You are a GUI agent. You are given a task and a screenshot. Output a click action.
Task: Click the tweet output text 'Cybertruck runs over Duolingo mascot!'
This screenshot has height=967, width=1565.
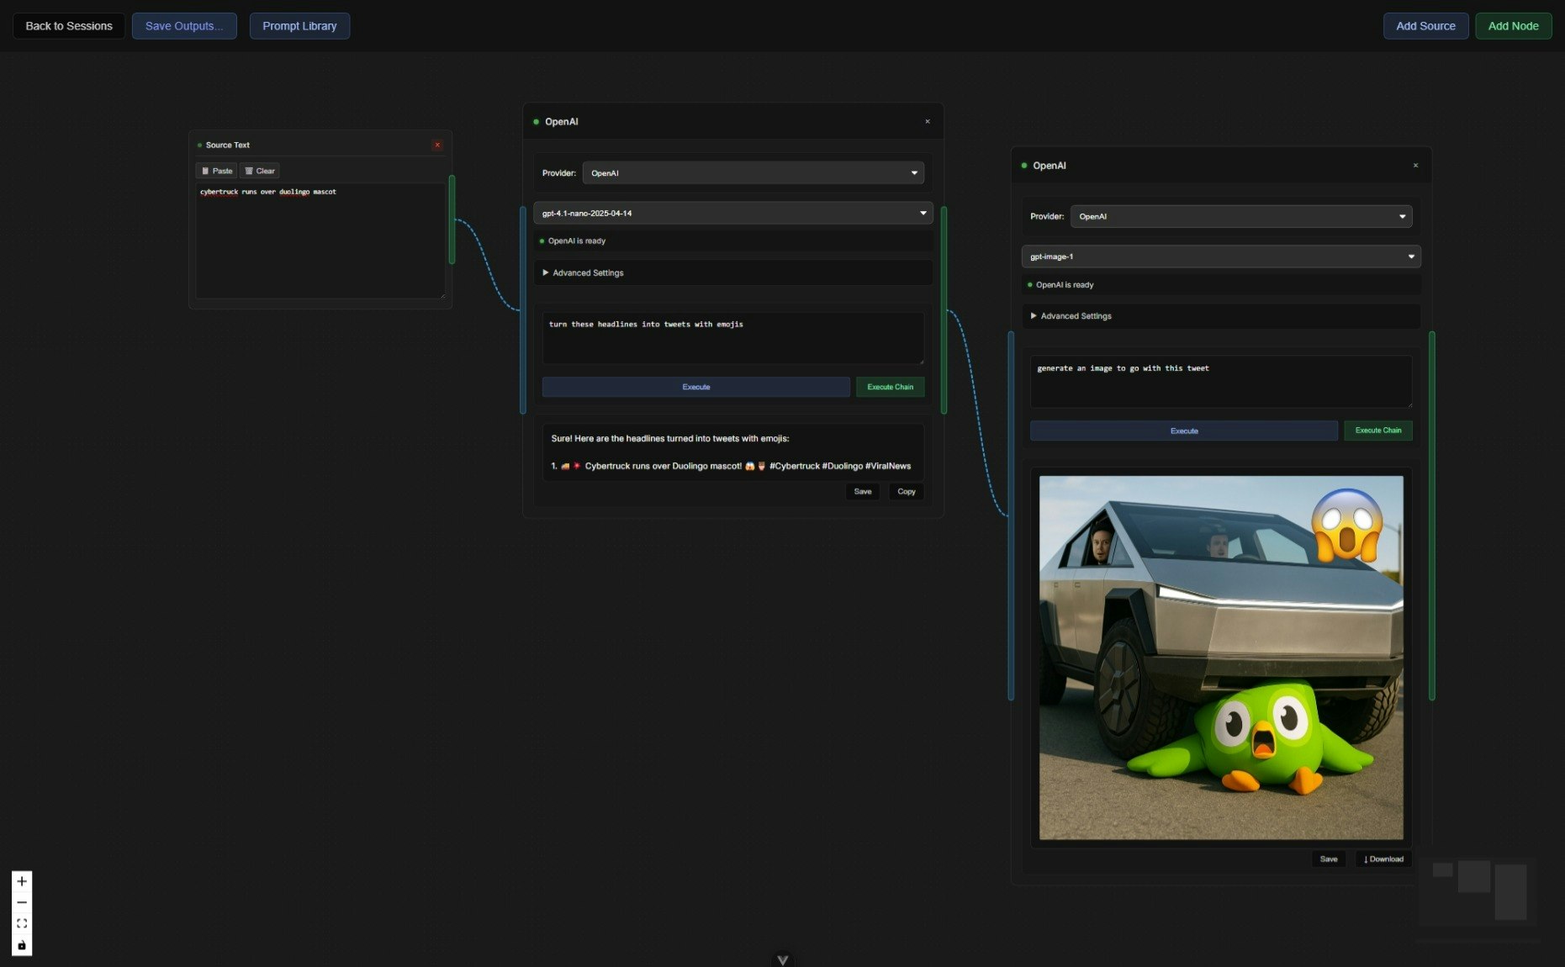(x=664, y=466)
